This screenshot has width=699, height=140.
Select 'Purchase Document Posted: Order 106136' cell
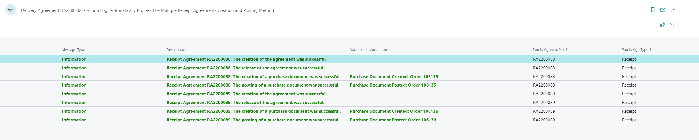click(393, 120)
